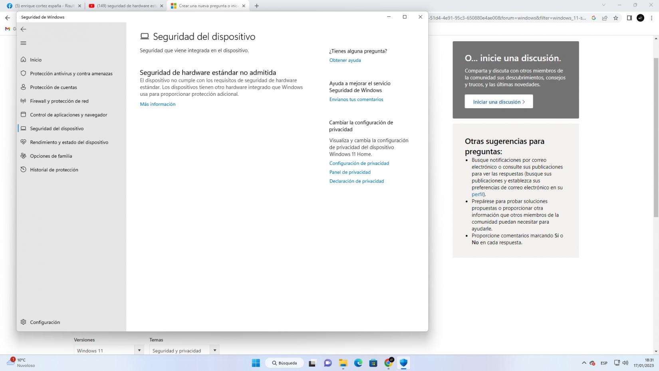Open Rendimiento y estado del dispositivo
This screenshot has height=371, width=659.
pyautogui.click(x=71, y=142)
